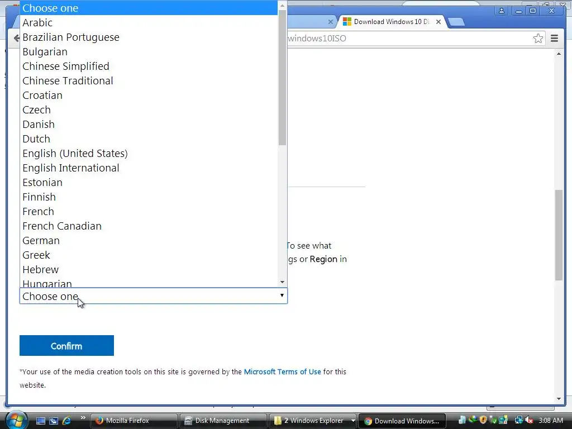Image resolution: width=572 pixels, height=429 pixels.
Task: Switch to Disk Management taskbar button
Action: pos(223,421)
